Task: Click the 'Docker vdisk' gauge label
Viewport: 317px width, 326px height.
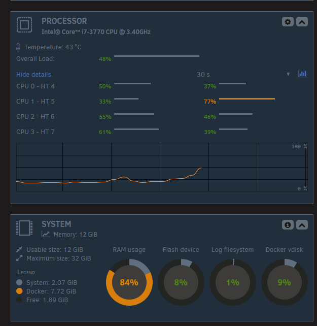Action: [x=284, y=249]
